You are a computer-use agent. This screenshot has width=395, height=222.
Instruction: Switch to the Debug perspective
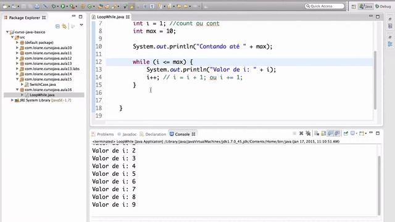[x=383, y=7]
